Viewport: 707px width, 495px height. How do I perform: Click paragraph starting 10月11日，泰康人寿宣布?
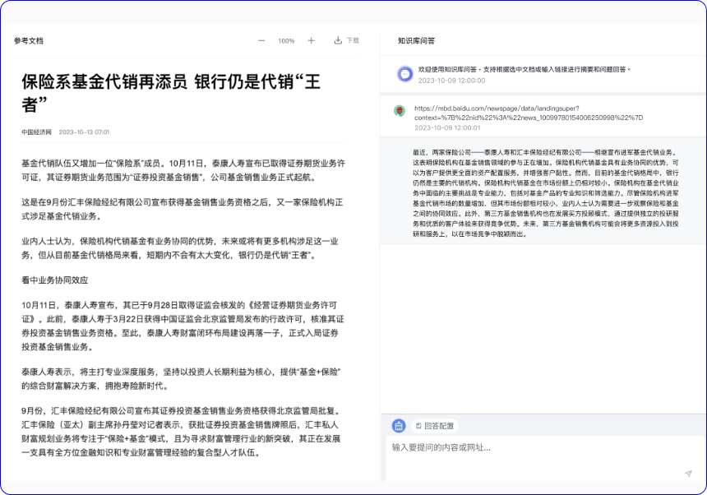click(x=183, y=326)
